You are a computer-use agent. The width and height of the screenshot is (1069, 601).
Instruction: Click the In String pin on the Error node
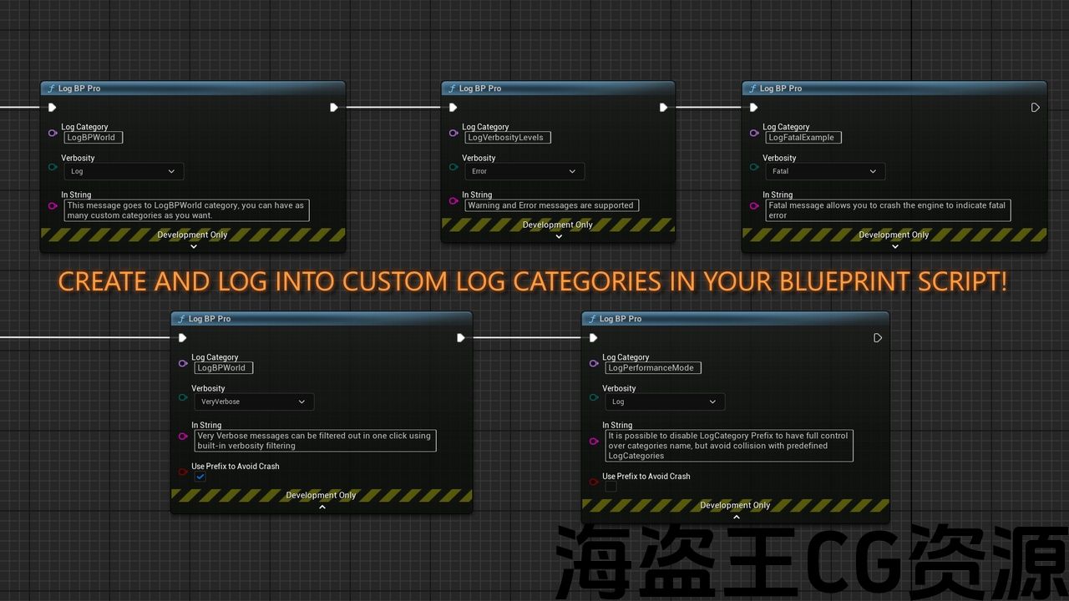[x=453, y=201]
